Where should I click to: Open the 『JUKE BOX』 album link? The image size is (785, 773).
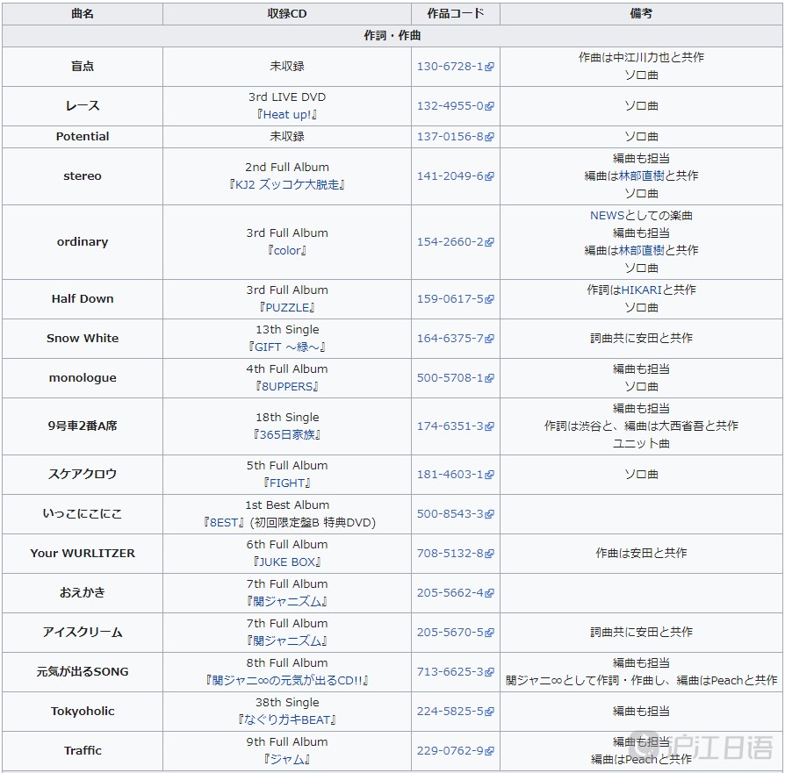click(287, 562)
